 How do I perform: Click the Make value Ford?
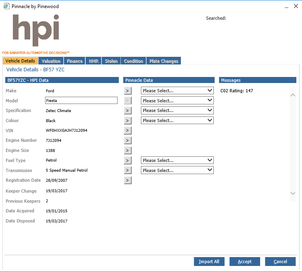(50, 91)
